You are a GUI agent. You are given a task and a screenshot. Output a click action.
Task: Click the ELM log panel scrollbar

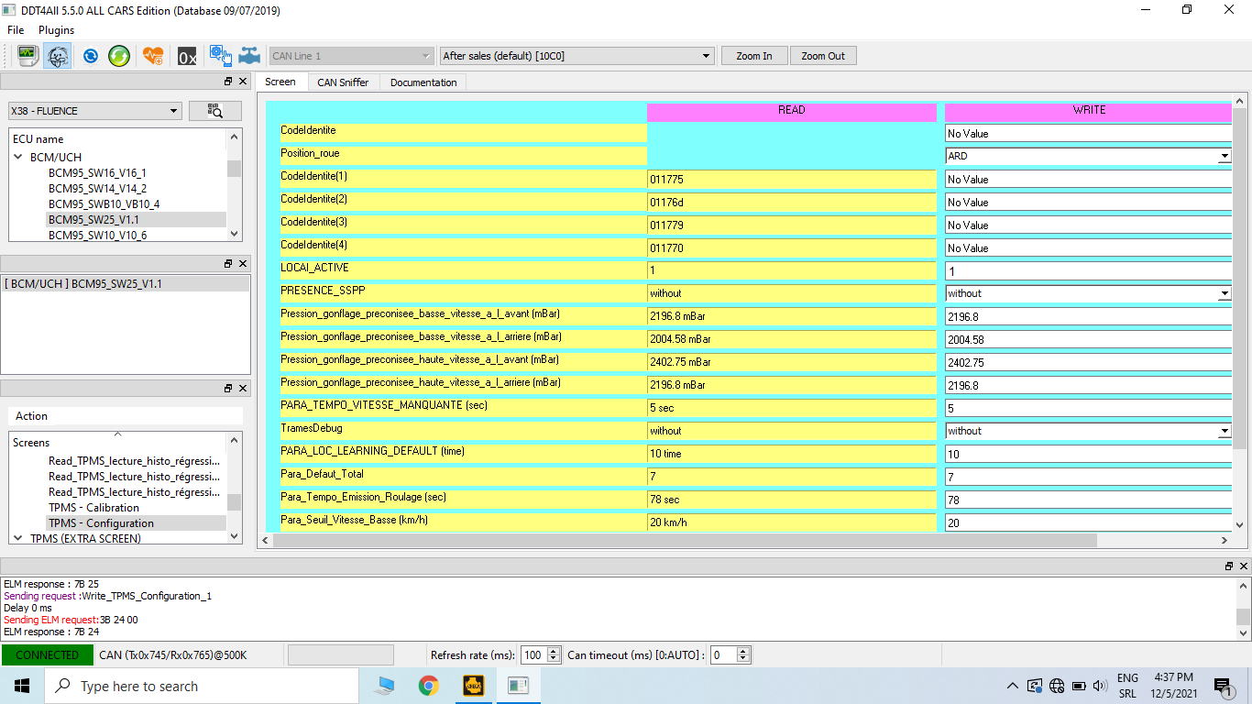tap(1243, 618)
